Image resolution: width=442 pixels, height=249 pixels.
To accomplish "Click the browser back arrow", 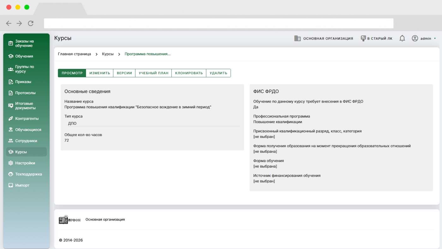I will click(x=9, y=23).
